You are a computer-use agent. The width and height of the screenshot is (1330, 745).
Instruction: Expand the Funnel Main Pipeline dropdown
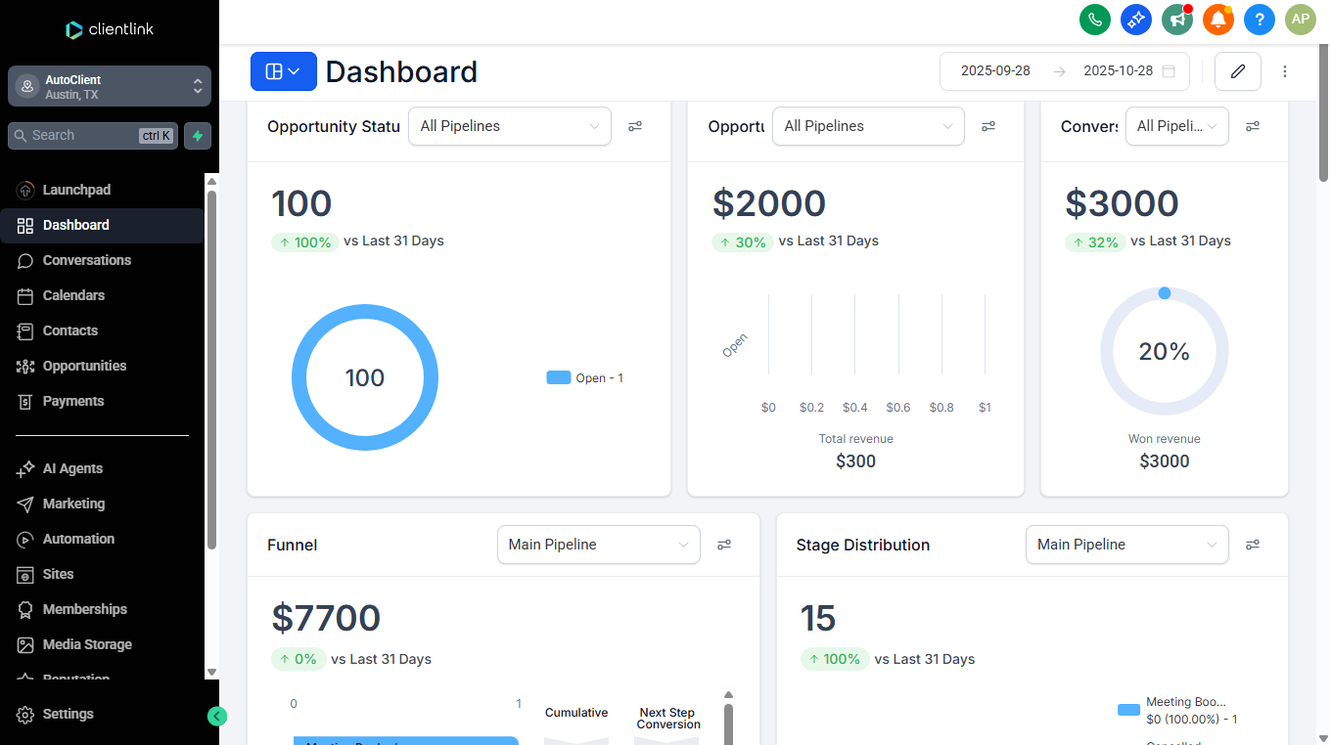click(x=599, y=545)
